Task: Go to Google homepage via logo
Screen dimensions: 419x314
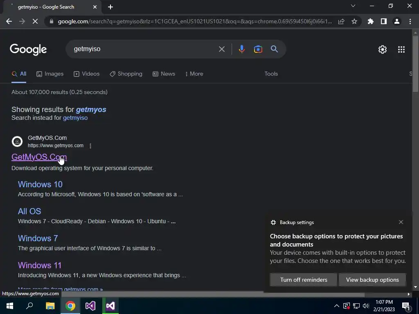Action: coord(28,49)
